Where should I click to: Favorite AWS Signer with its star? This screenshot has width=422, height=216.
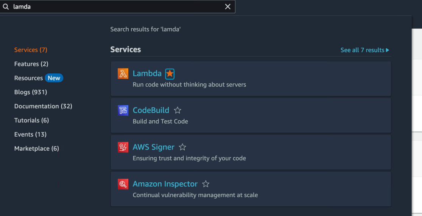pos(182,147)
